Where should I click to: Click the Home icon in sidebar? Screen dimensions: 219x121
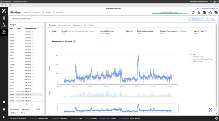4,102
